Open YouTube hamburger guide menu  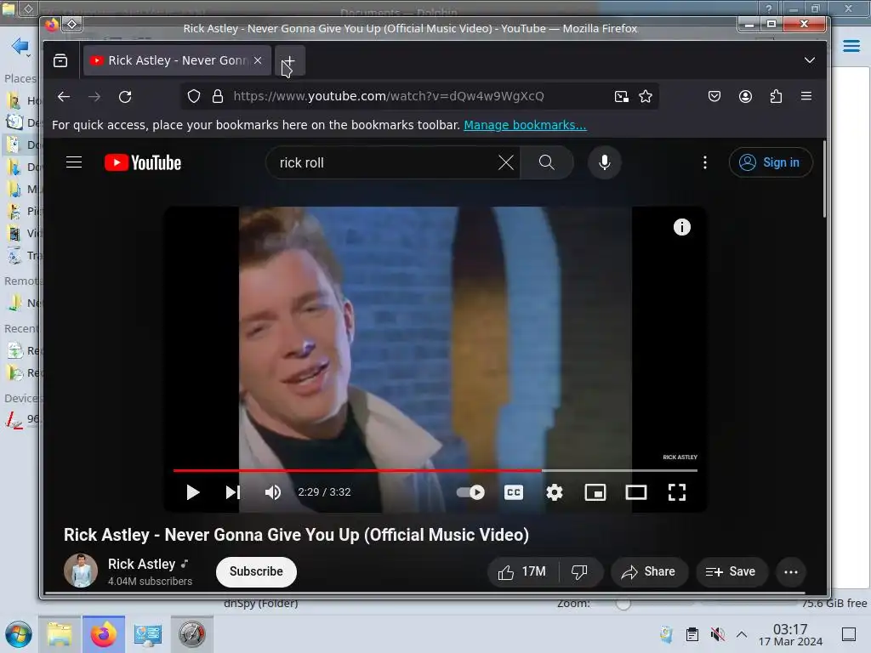pos(74,162)
